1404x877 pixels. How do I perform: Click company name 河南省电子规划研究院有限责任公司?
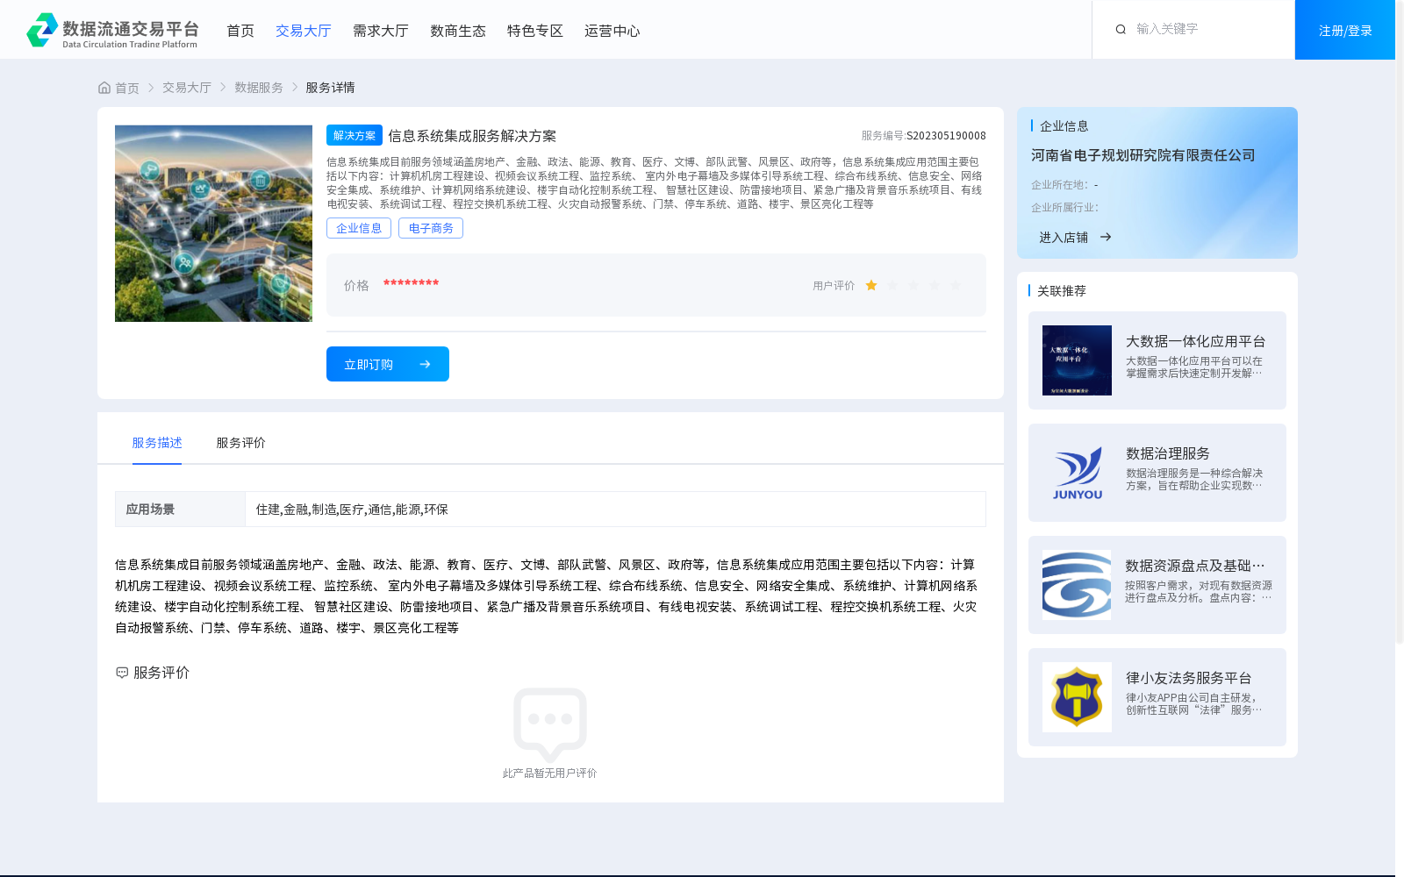coord(1143,155)
